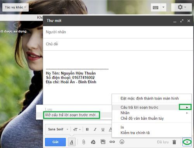
Task: Open Câu trả lời soạn trước submenu
Action: [x=152, y=107]
